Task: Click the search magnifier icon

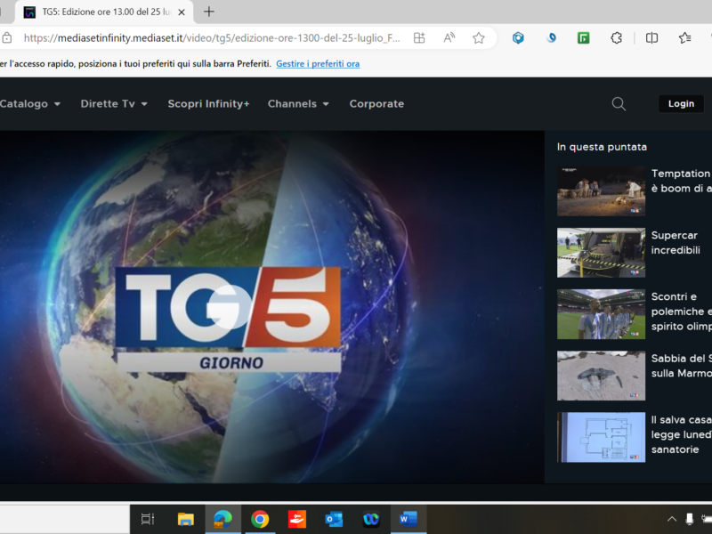Action: click(619, 104)
